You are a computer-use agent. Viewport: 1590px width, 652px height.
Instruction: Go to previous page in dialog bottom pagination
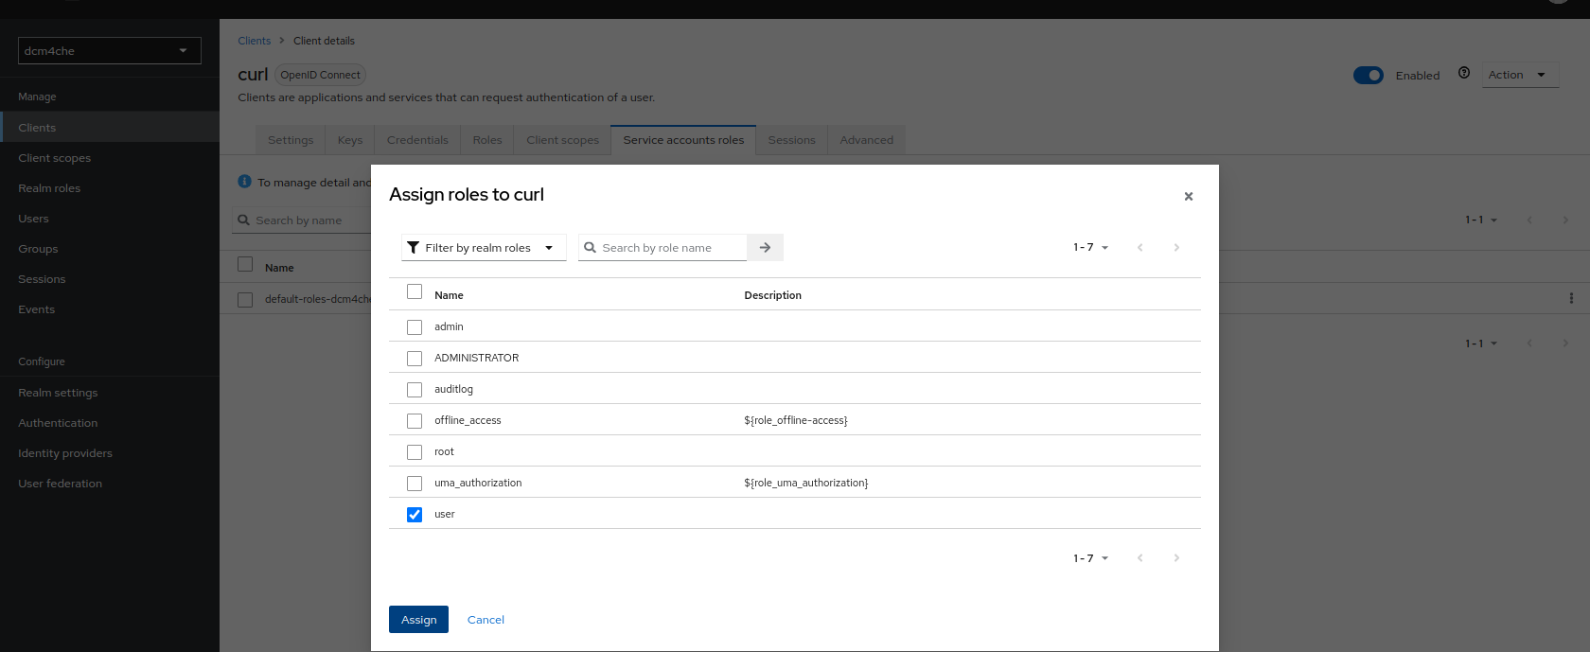(1140, 558)
